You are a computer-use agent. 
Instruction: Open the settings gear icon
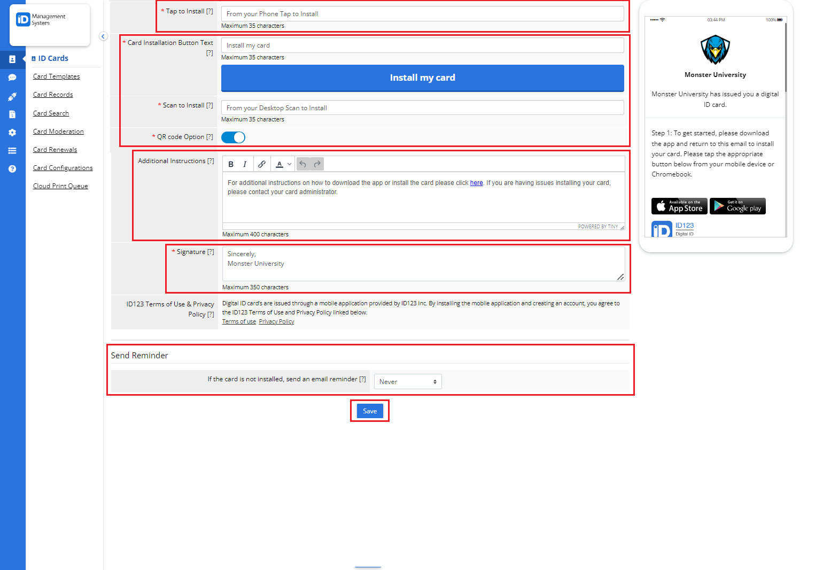pyautogui.click(x=12, y=133)
